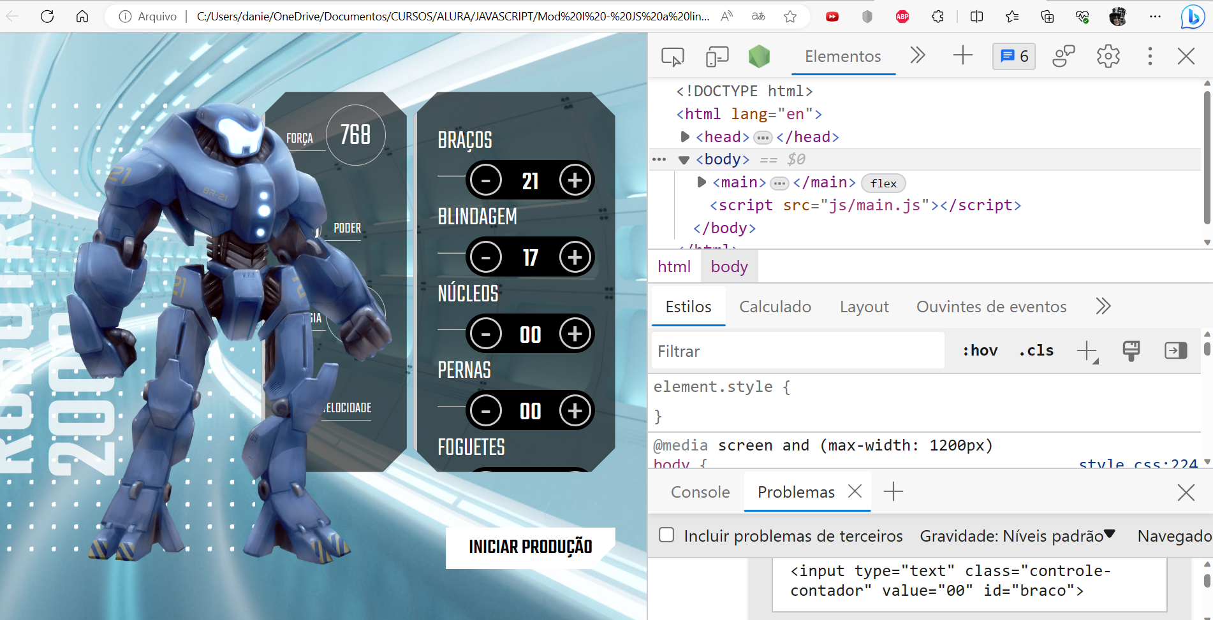Go to browser home page
Viewport: 1213px width, 620px height.
click(x=82, y=16)
